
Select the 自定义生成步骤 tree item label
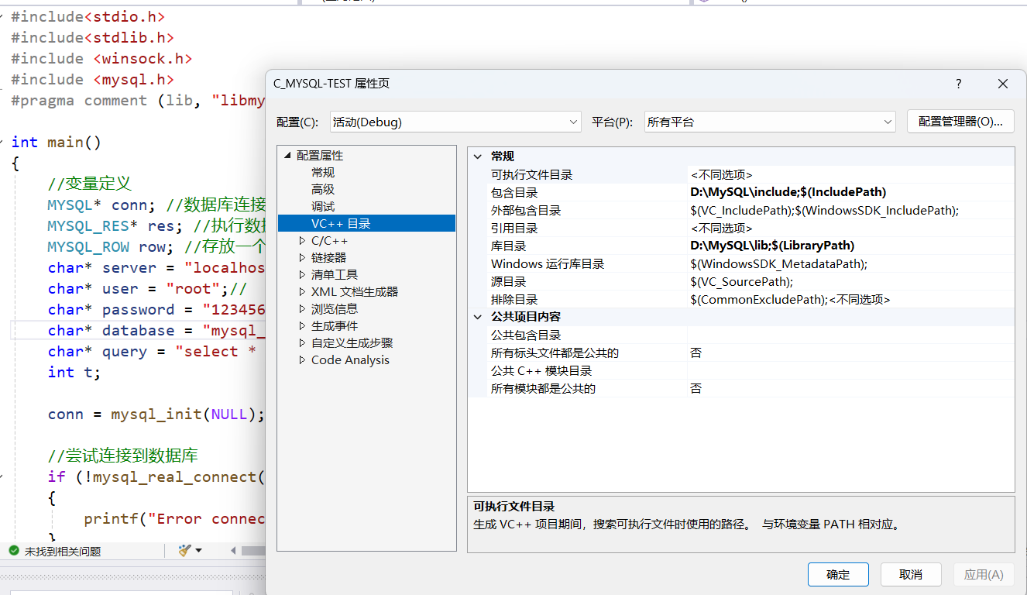tap(352, 342)
